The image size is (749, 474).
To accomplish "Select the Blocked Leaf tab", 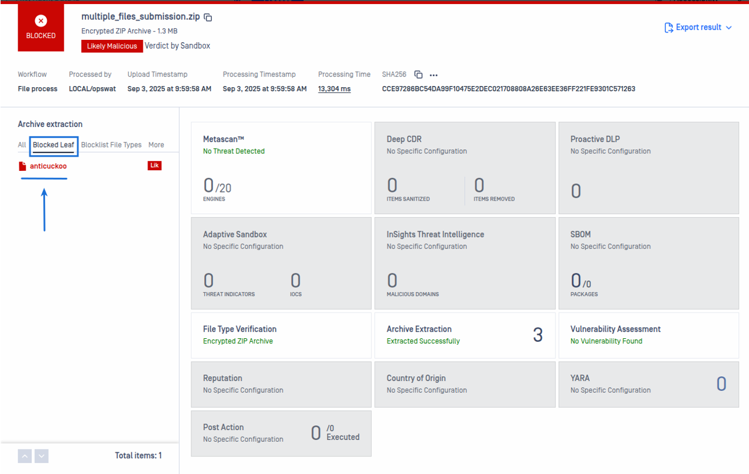I will [x=53, y=145].
